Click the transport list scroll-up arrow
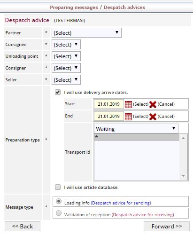This screenshot has height=235, width=193. (x=184, y=138)
